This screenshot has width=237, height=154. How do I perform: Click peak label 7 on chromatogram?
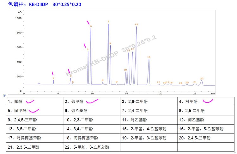pyautogui.click(x=108, y=22)
